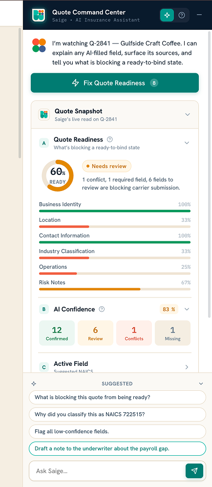
Task: Collapse the Quote Readiness section chevron
Action: click(187, 143)
